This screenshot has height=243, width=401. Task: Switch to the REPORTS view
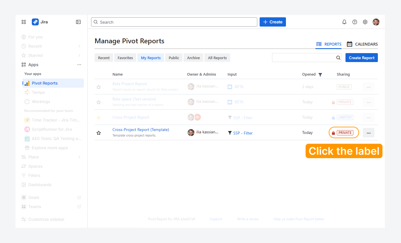328,44
